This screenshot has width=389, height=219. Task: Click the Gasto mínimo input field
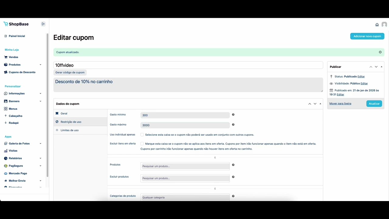(x=185, y=115)
